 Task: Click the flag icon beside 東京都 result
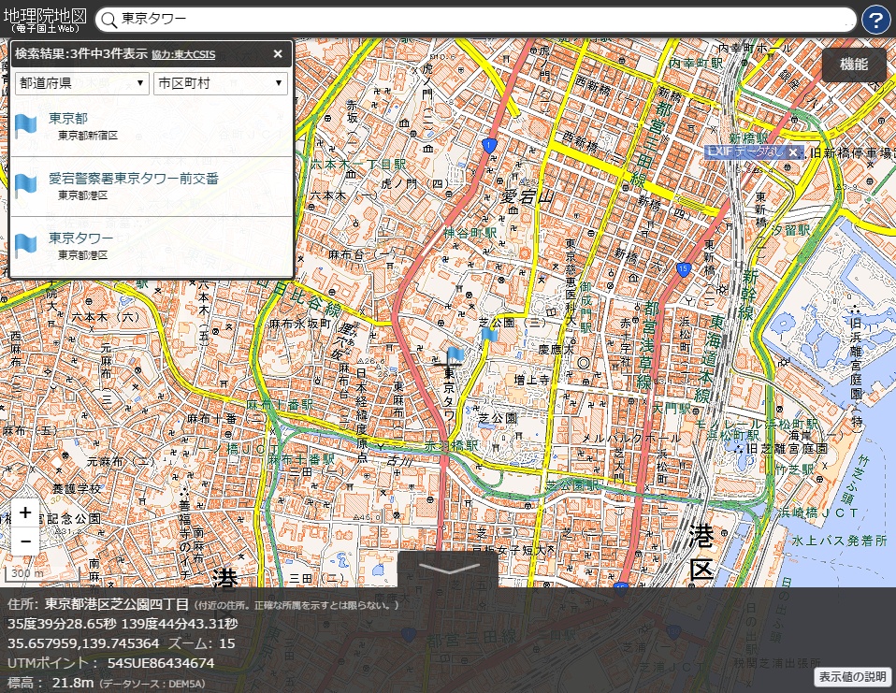click(26, 126)
